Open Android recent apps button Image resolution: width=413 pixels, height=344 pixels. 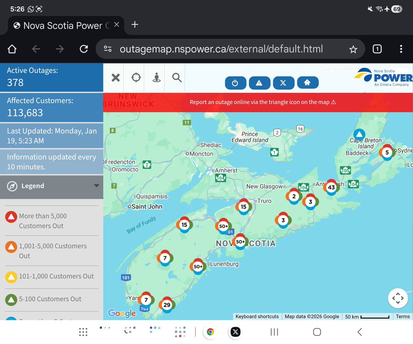[274, 332]
